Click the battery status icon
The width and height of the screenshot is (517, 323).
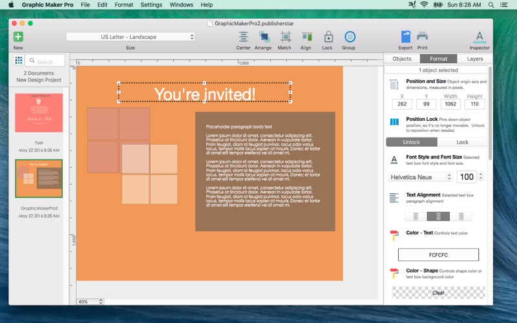pyautogui.click(x=438, y=5)
